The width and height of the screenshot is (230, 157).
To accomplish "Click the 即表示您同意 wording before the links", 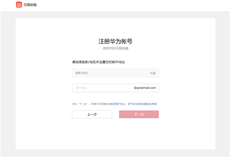I will click(x=99, y=104).
